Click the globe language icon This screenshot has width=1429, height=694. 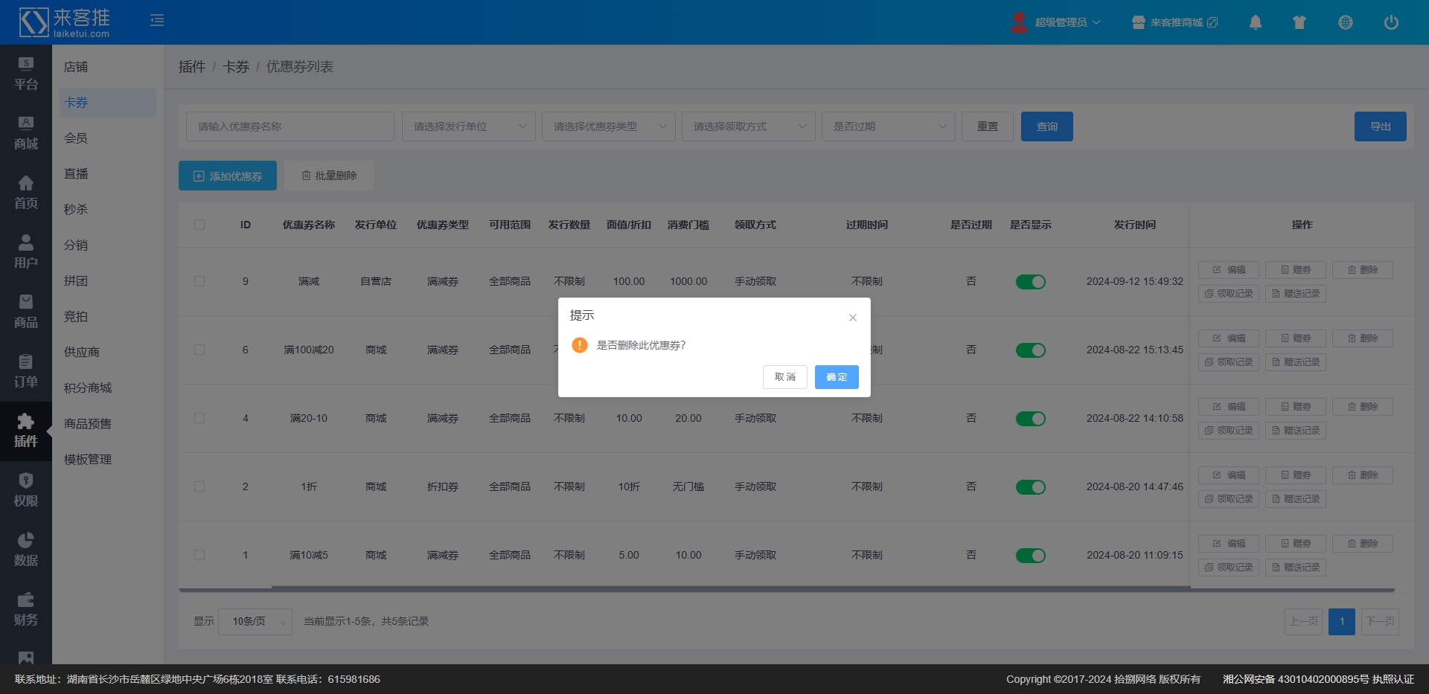(x=1345, y=22)
